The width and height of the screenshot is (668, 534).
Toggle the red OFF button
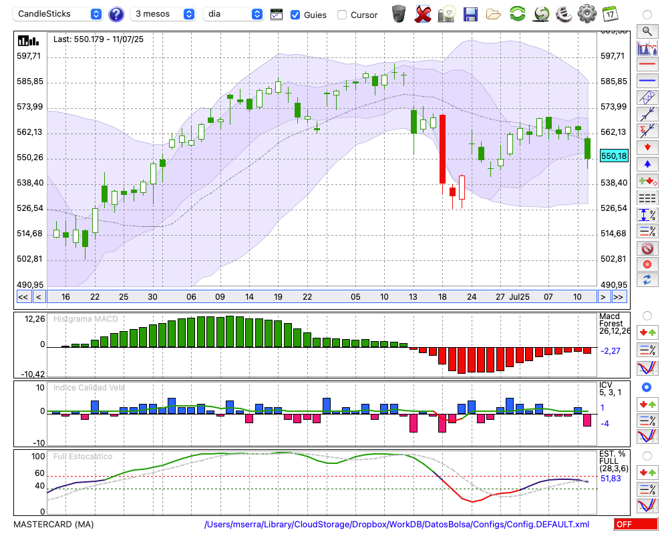tap(636, 524)
